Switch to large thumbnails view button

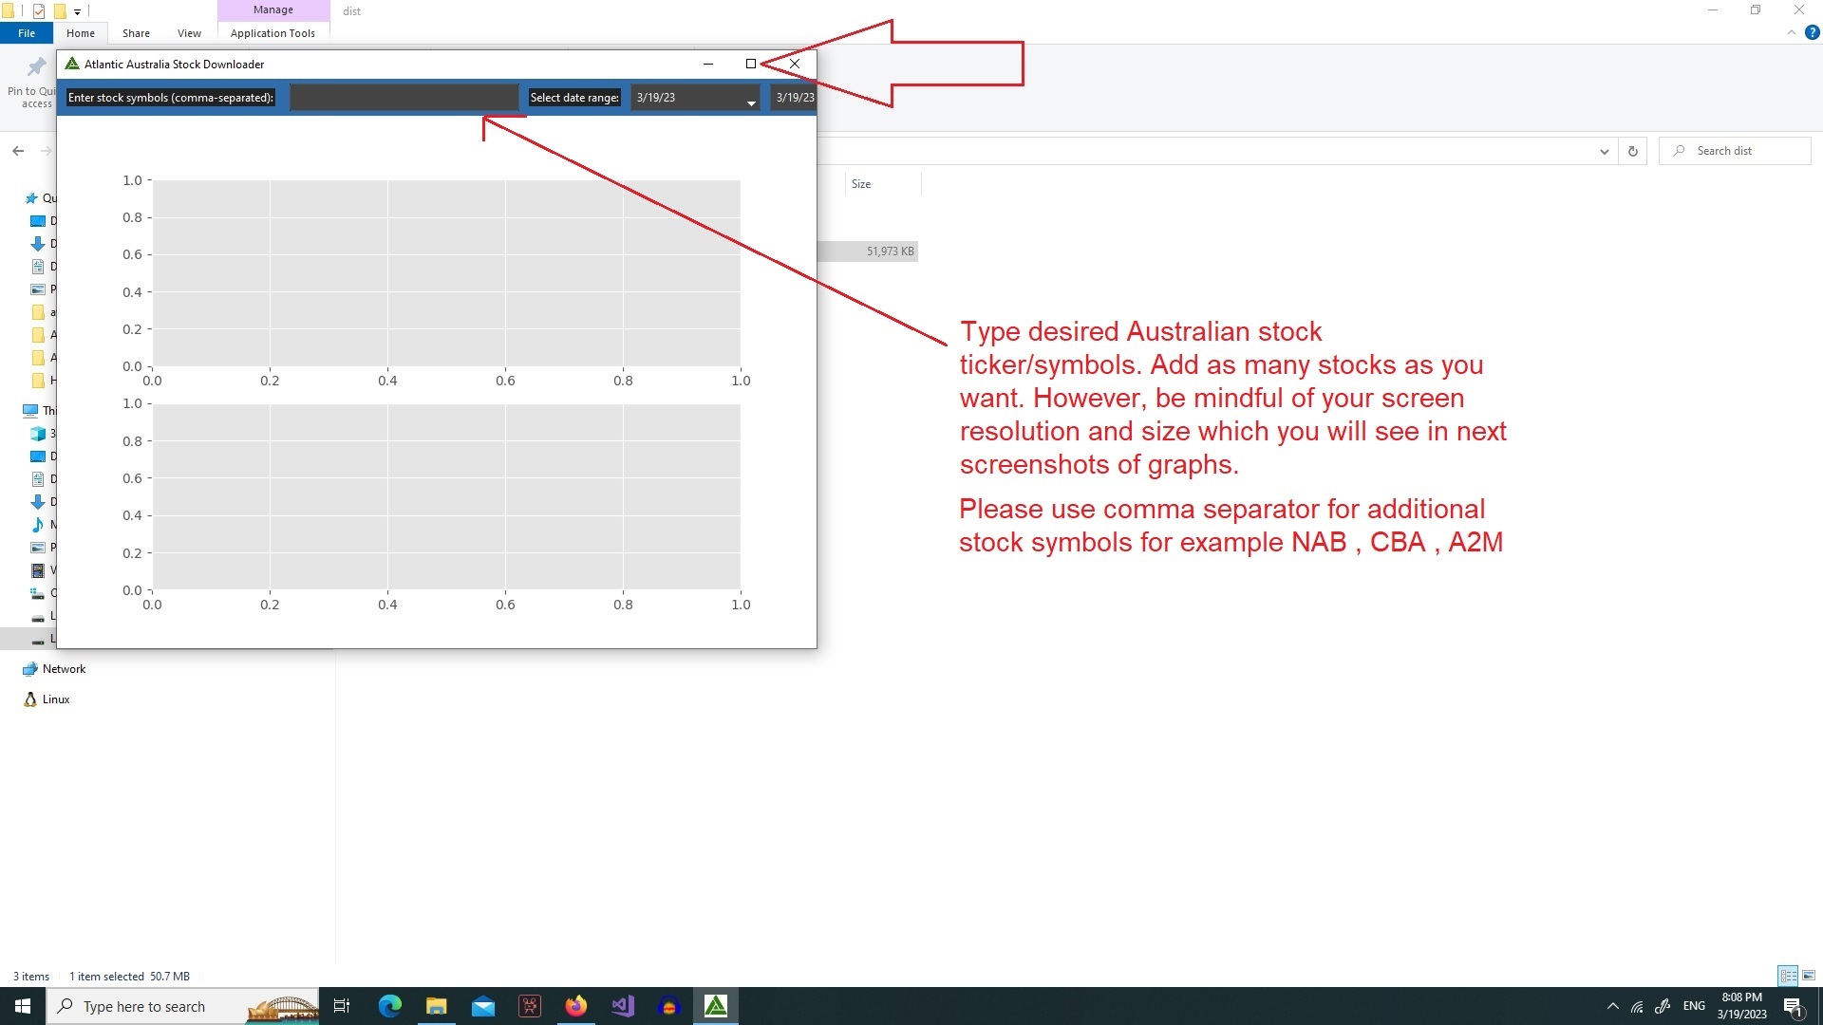(x=1809, y=976)
